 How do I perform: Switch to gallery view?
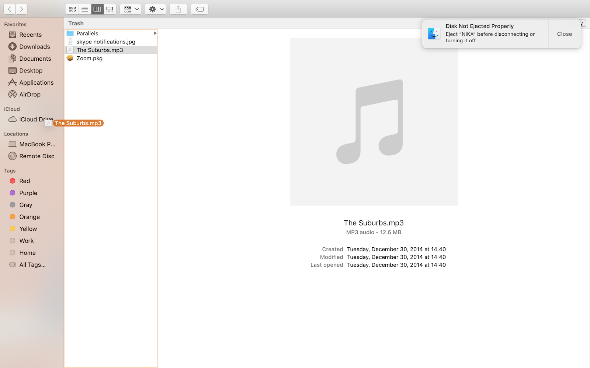click(x=110, y=9)
